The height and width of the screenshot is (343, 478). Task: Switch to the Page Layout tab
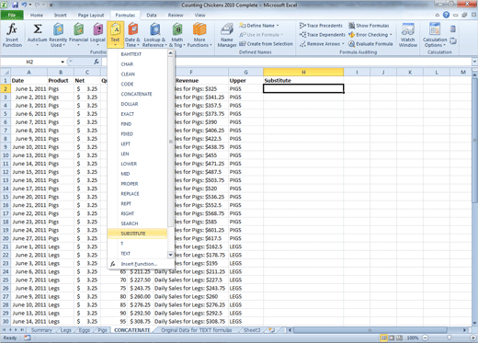91,15
